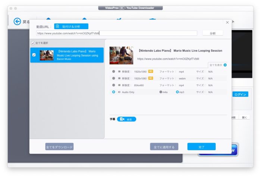Click the 分析 analyze button
This screenshot has height=177, width=261.
click(x=213, y=33)
